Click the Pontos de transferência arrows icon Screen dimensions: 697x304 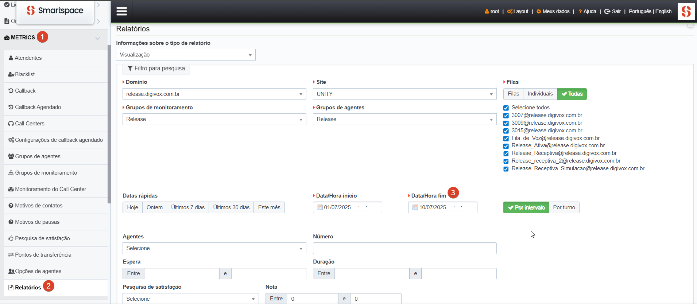click(11, 255)
